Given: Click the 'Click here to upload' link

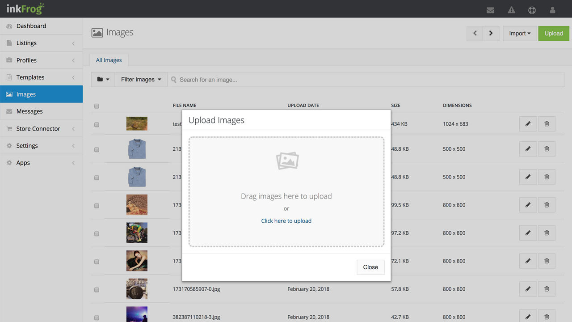Looking at the screenshot, I should 286,220.
